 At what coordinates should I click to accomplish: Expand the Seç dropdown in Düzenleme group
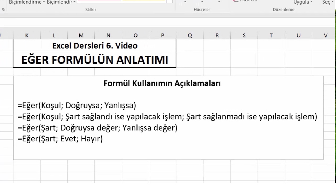tap(328, 2)
